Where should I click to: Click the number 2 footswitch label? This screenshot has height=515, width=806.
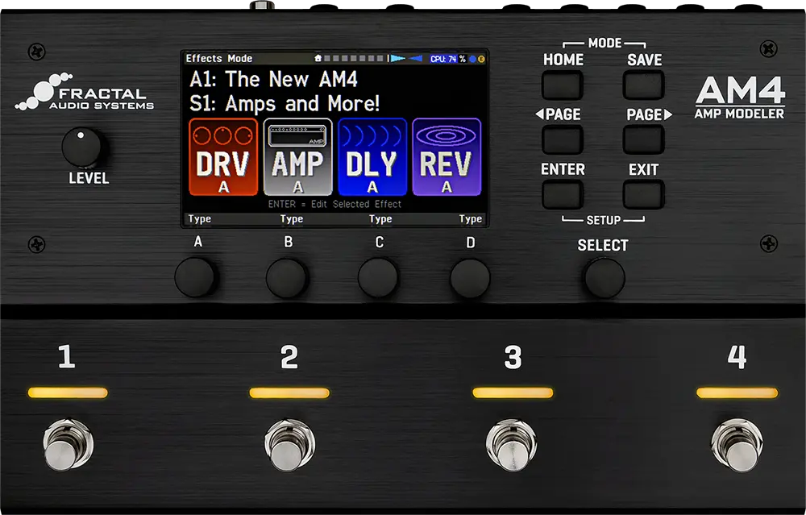coord(289,357)
